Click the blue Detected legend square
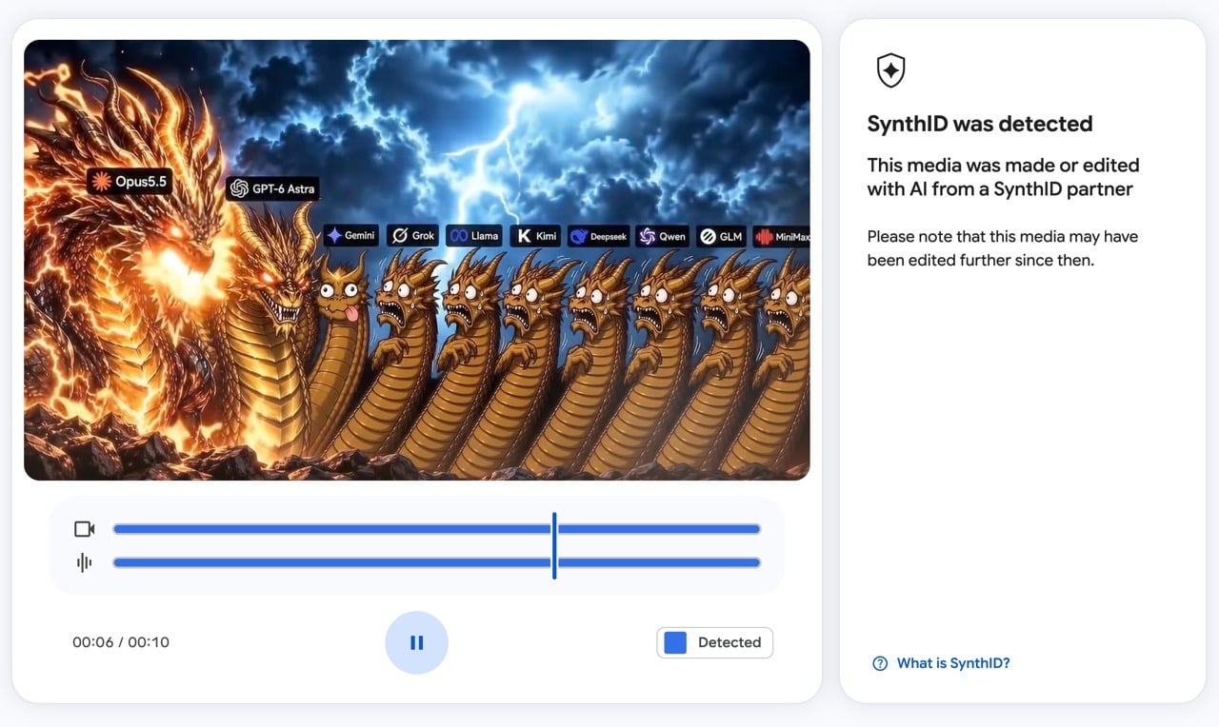Screen dimensions: 1219x727 pyautogui.click(x=675, y=642)
